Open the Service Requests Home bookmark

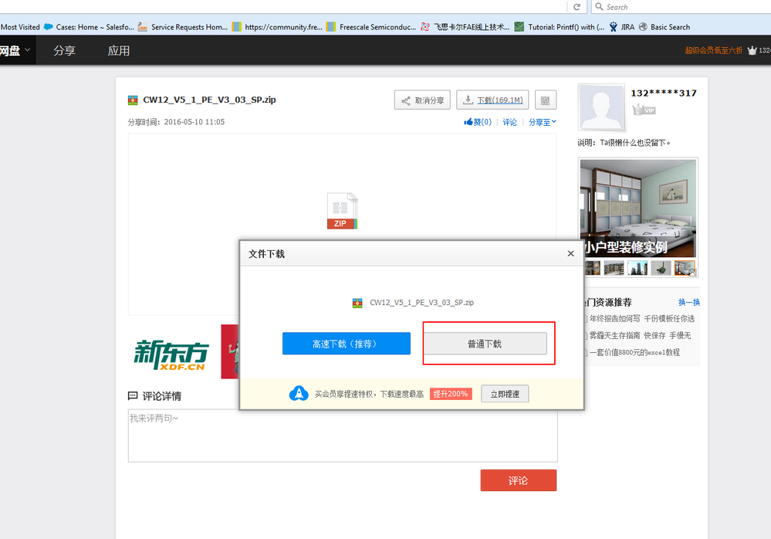click(x=183, y=27)
